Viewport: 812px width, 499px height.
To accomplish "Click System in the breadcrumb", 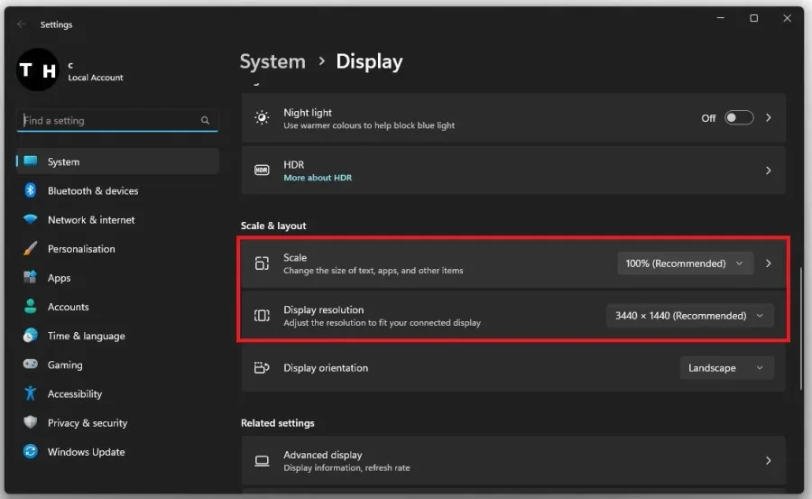I will (x=272, y=61).
